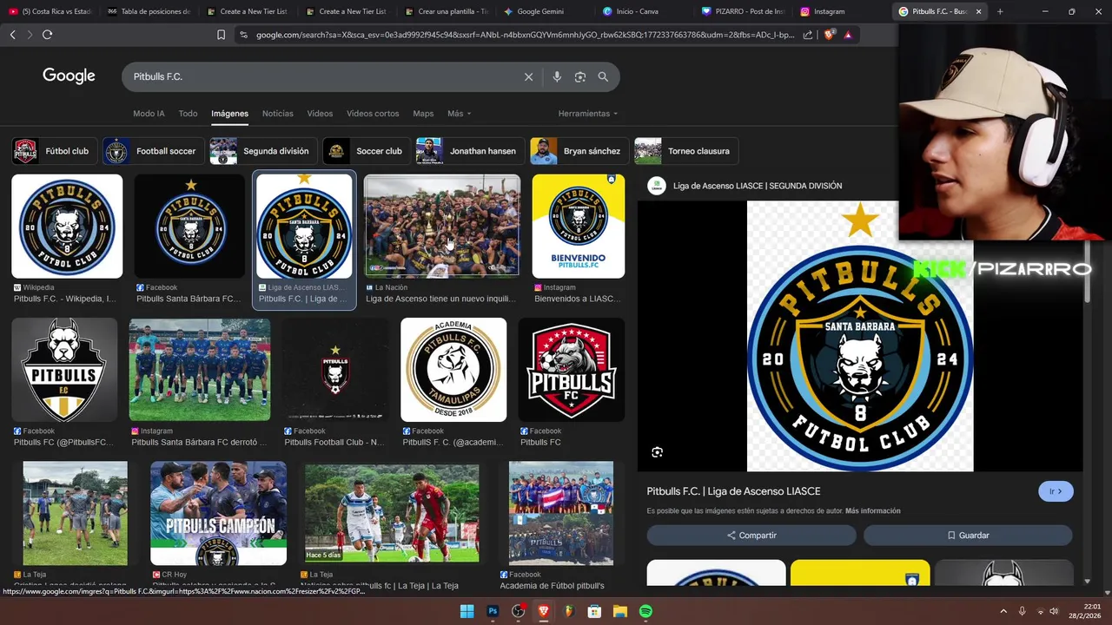Viewport: 1112px width, 625px height.
Task: Open Windows Start menu
Action: (467, 611)
